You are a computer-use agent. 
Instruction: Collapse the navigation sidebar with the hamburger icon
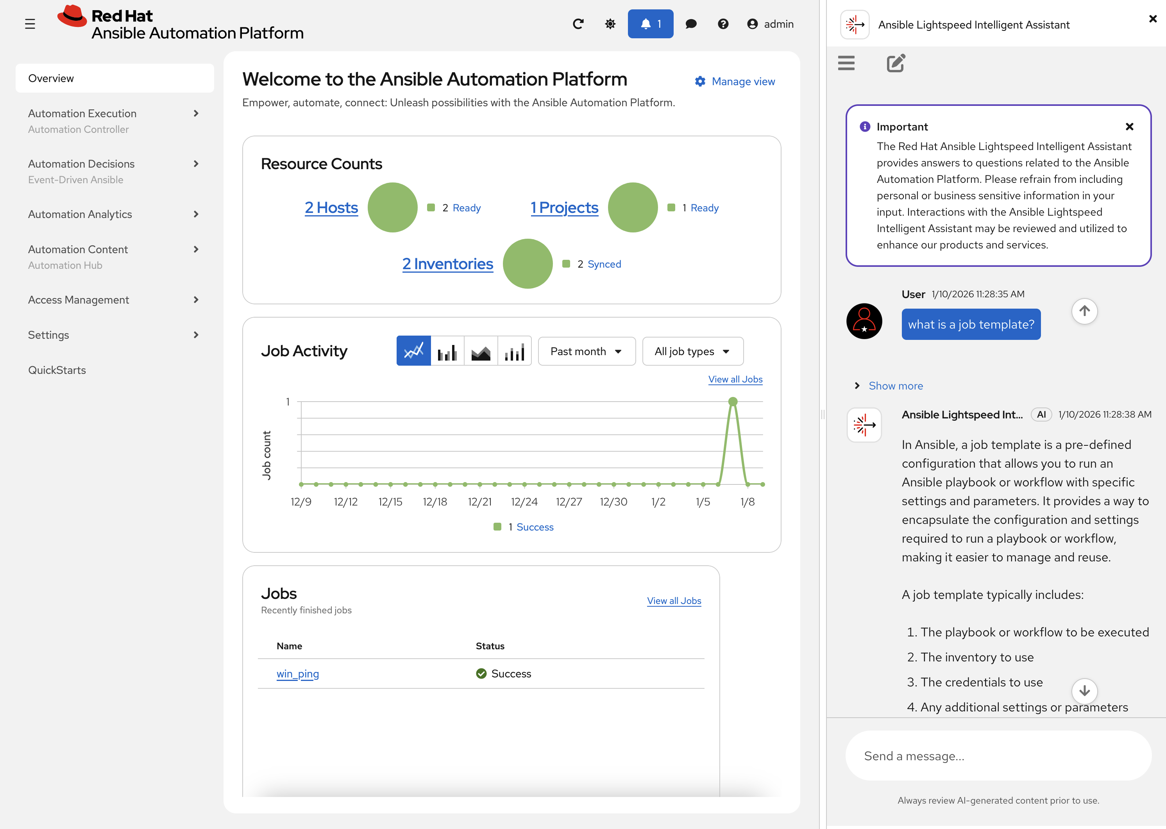coord(30,23)
